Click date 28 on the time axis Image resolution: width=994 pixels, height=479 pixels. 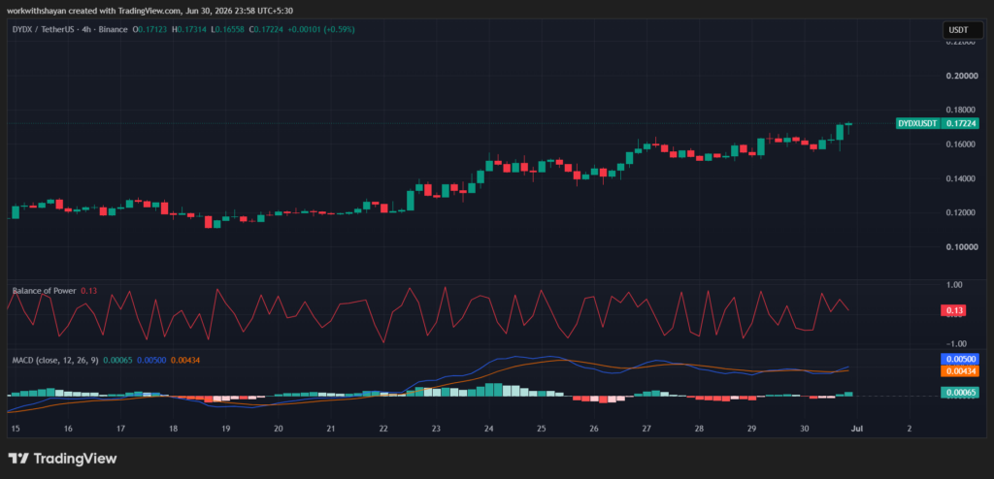pyautogui.click(x=699, y=429)
